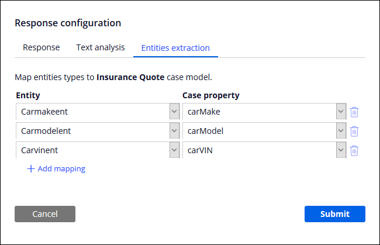The image size is (380, 245).
Task: Focus the Carmodelent entity text field
Action: (x=92, y=132)
